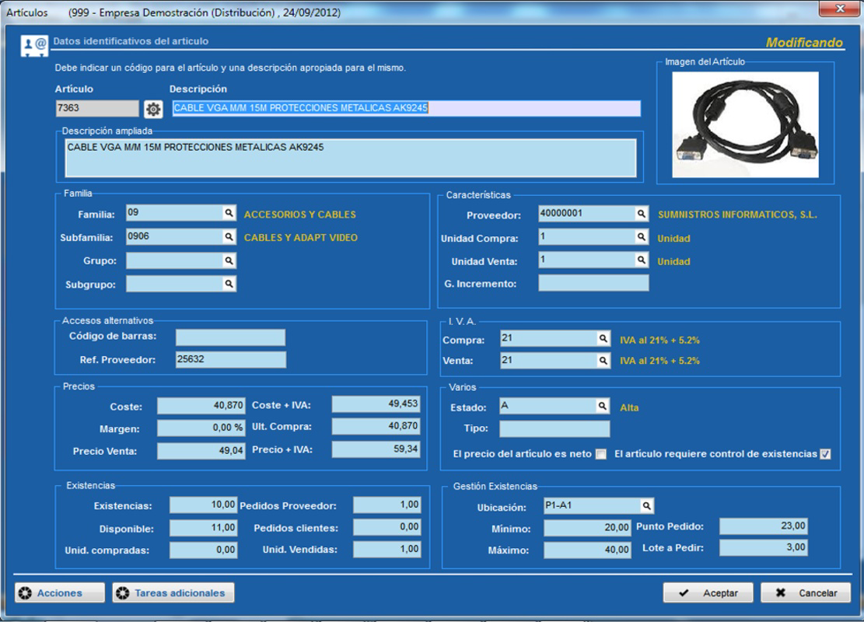
Task: Click Precio + IVA field 59,34
Action: tap(376, 449)
